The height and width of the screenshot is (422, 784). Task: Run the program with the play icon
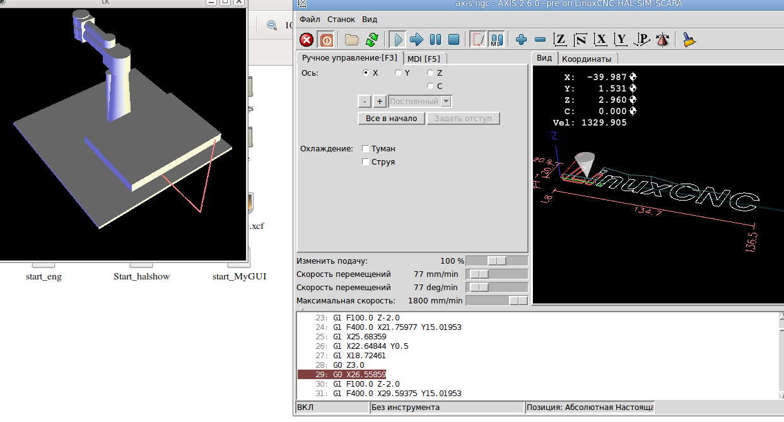click(397, 40)
